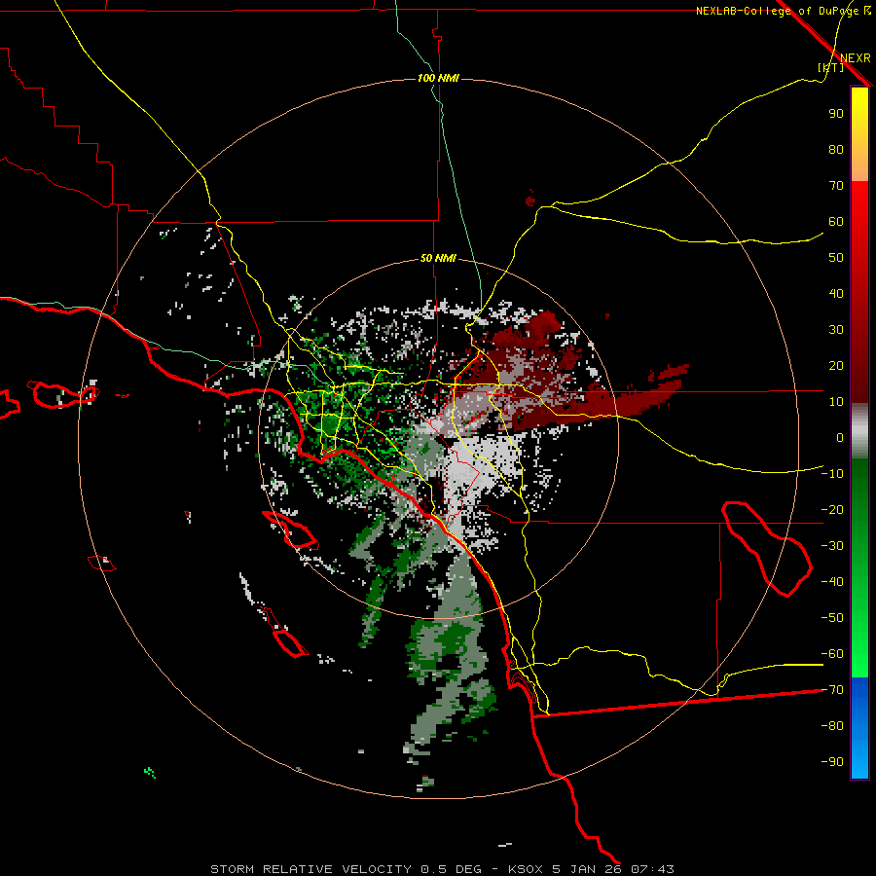Image resolution: width=876 pixels, height=876 pixels.
Task: Click the gray zero-velocity segment of color bar
Action: click(x=859, y=431)
